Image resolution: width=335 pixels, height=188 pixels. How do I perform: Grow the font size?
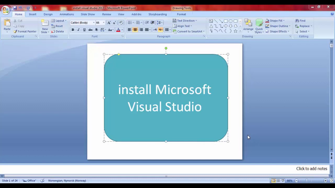click(x=109, y=23)
